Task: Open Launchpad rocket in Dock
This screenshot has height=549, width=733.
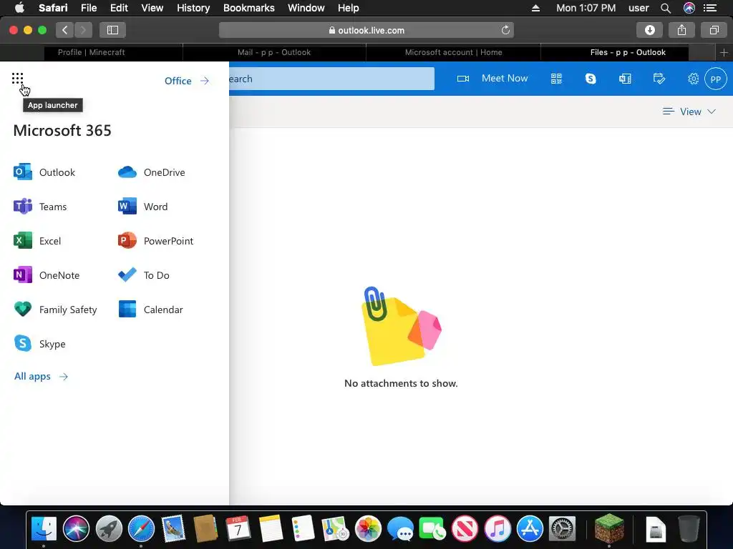Action: pos(109,528)
